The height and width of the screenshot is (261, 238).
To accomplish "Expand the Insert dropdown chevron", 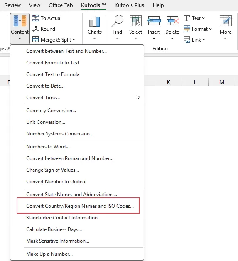I will click(154, 39).
